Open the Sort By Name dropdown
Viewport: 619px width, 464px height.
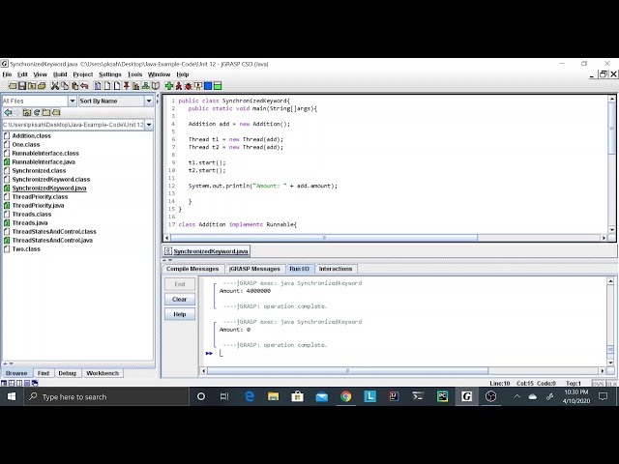[x=149, y=101]
